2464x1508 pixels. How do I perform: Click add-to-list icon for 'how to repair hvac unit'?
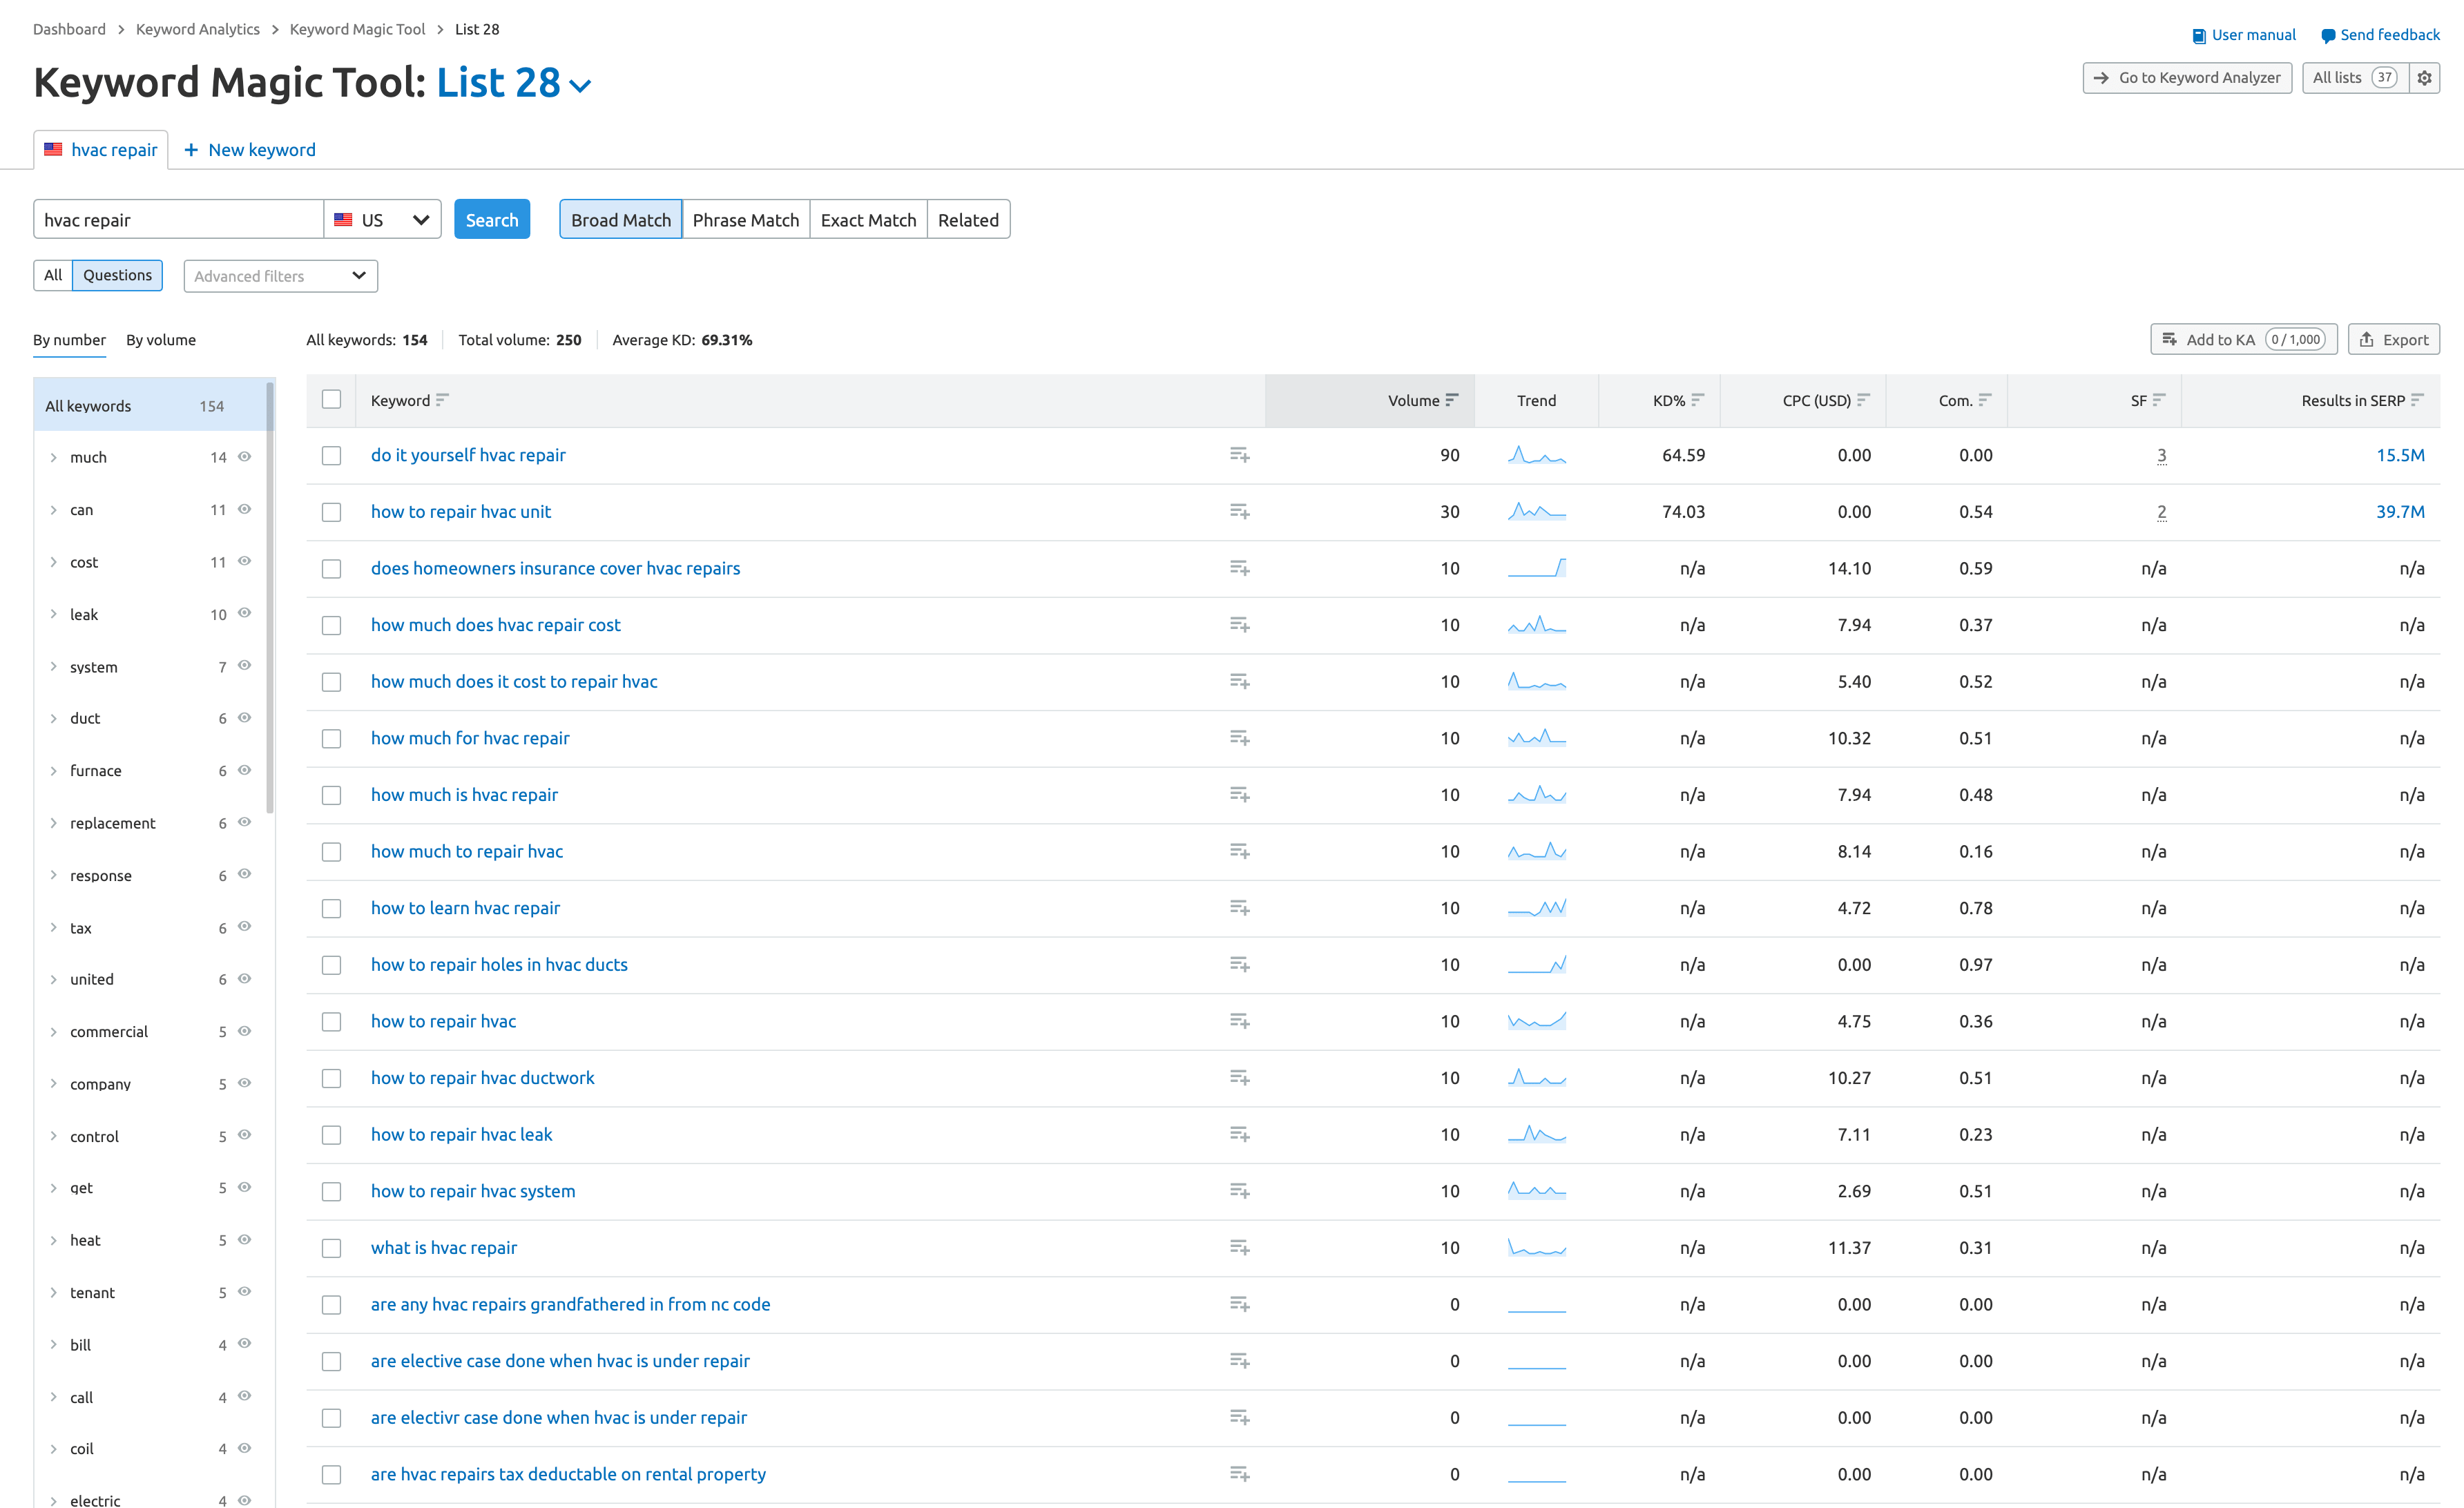coord(1239,512)
